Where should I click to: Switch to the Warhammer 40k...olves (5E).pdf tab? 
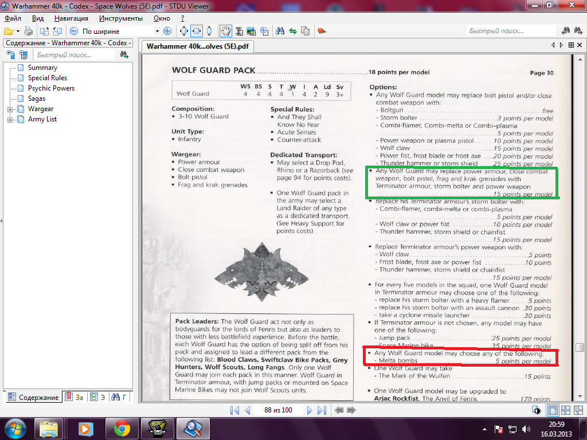coord(197,46)
